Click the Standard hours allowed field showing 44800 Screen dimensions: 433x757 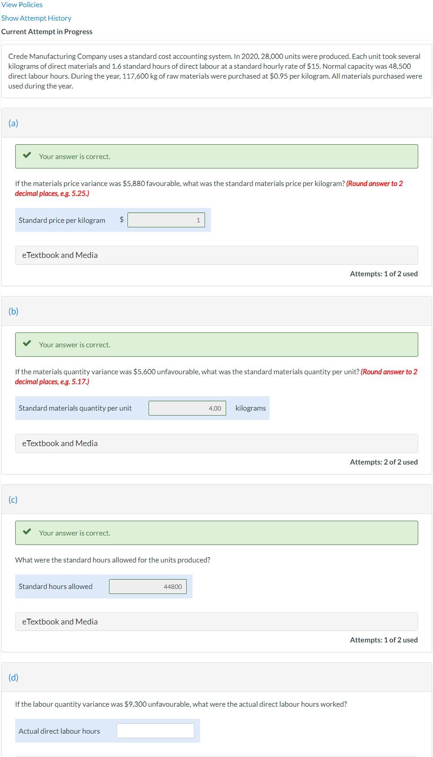click(x=148, y=586)
